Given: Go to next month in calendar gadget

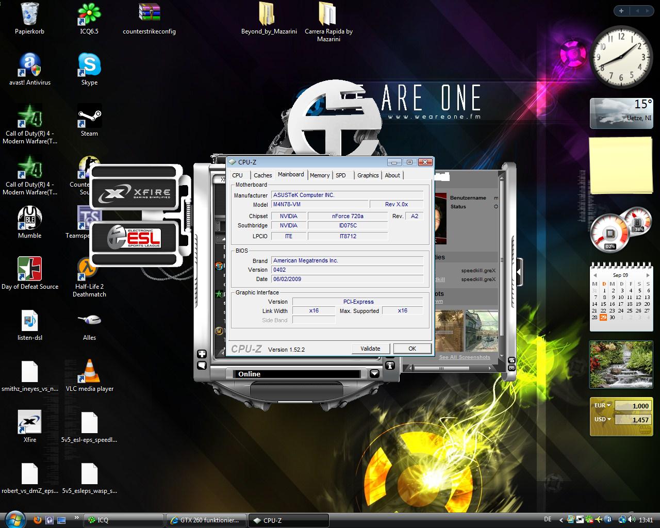Looking at the screenshot, I should coord(648,275).
